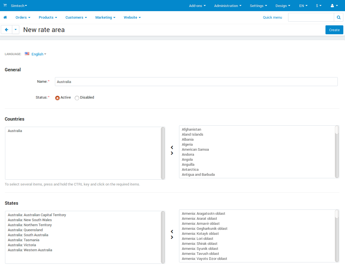Open the Marketing menu
Image resolution: width=345 pixels, height=266 pixels.
pyautogui.click(x=105, y=17)
